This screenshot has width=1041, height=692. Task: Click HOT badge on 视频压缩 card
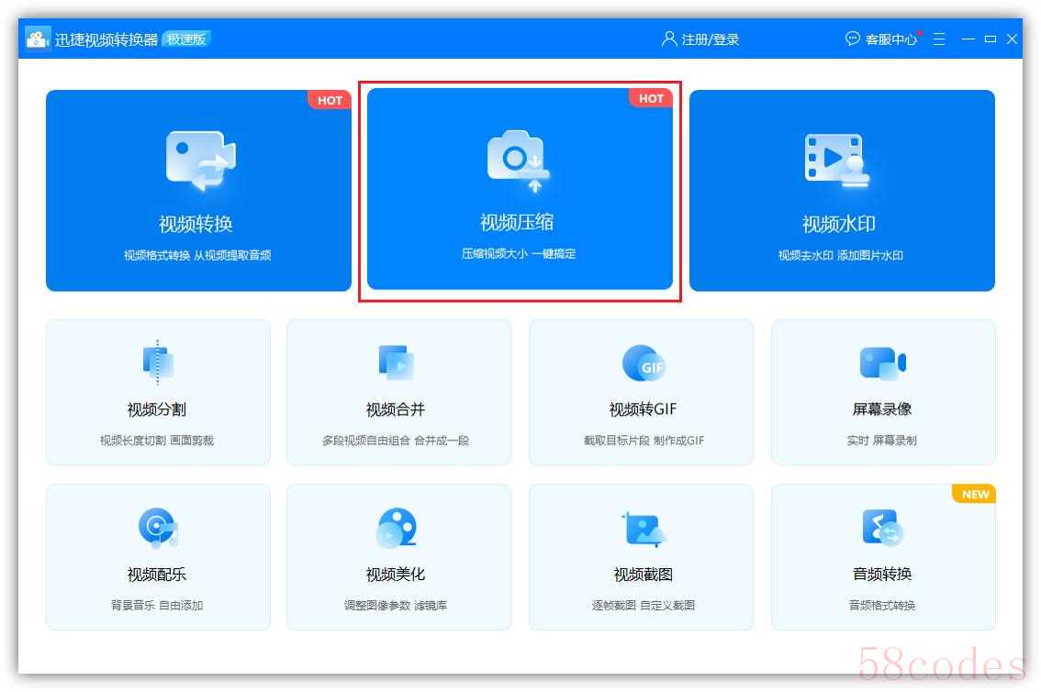pos(651,98)
